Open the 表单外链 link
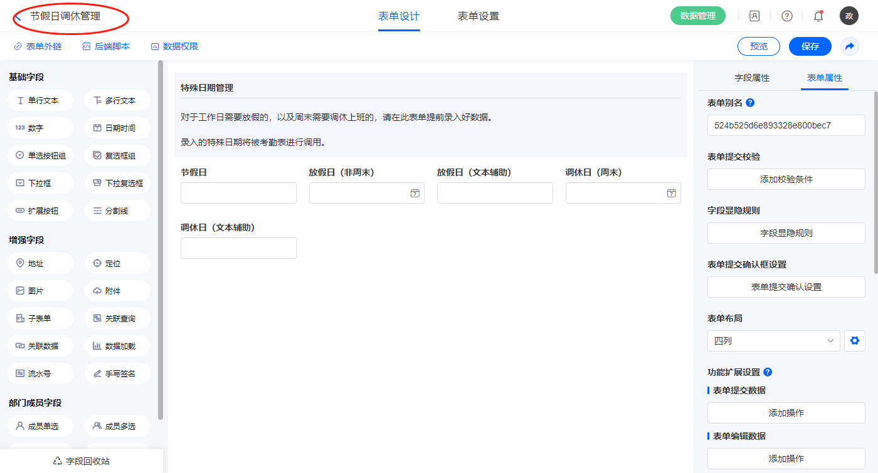Screen dimensions: 878x473 (38, 46)
